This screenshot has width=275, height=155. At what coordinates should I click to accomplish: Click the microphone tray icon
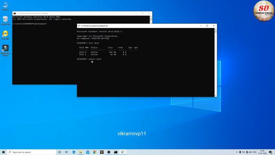click(240, 152)
